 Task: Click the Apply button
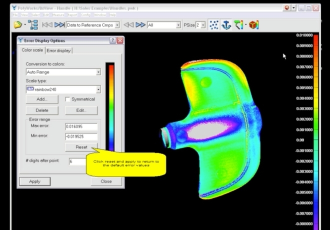pos(34,181)
